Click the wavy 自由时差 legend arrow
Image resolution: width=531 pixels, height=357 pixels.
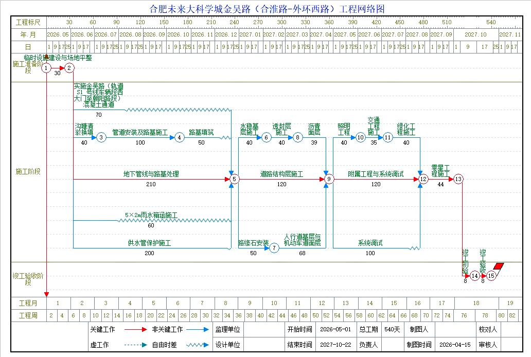click(x=198, y=345)
